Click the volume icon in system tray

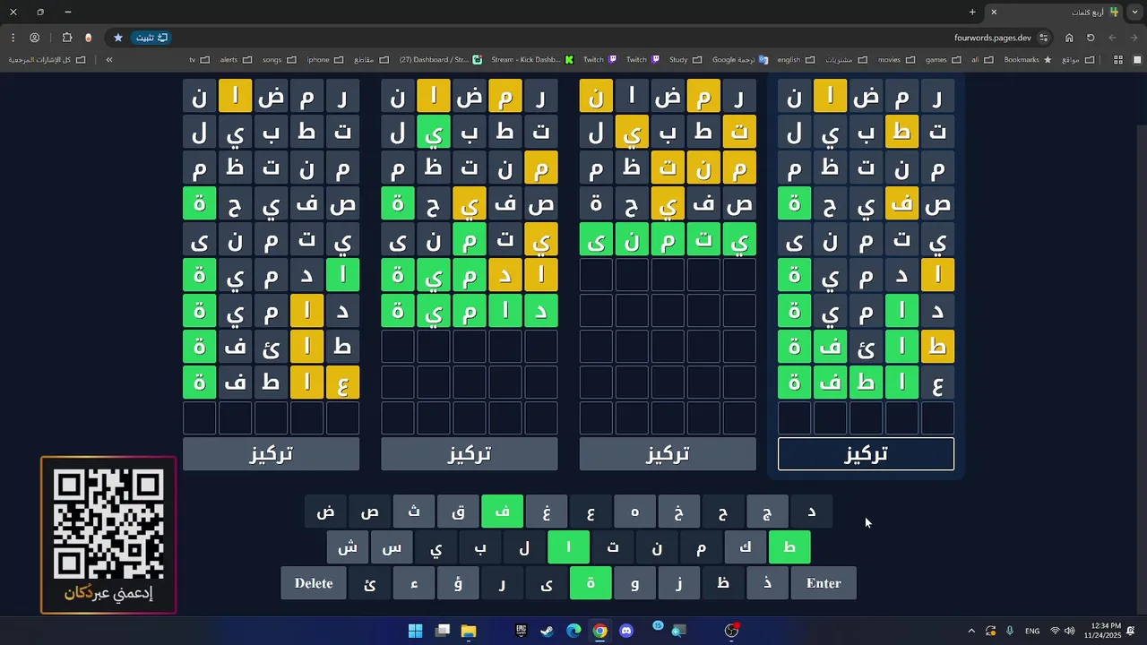[1069, 631]
